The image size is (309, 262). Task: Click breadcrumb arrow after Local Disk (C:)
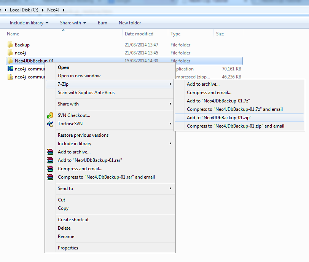coord(43,10)
